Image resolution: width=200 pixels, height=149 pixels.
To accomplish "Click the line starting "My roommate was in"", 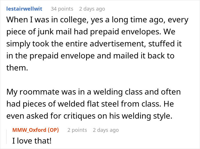I will 93,92.
